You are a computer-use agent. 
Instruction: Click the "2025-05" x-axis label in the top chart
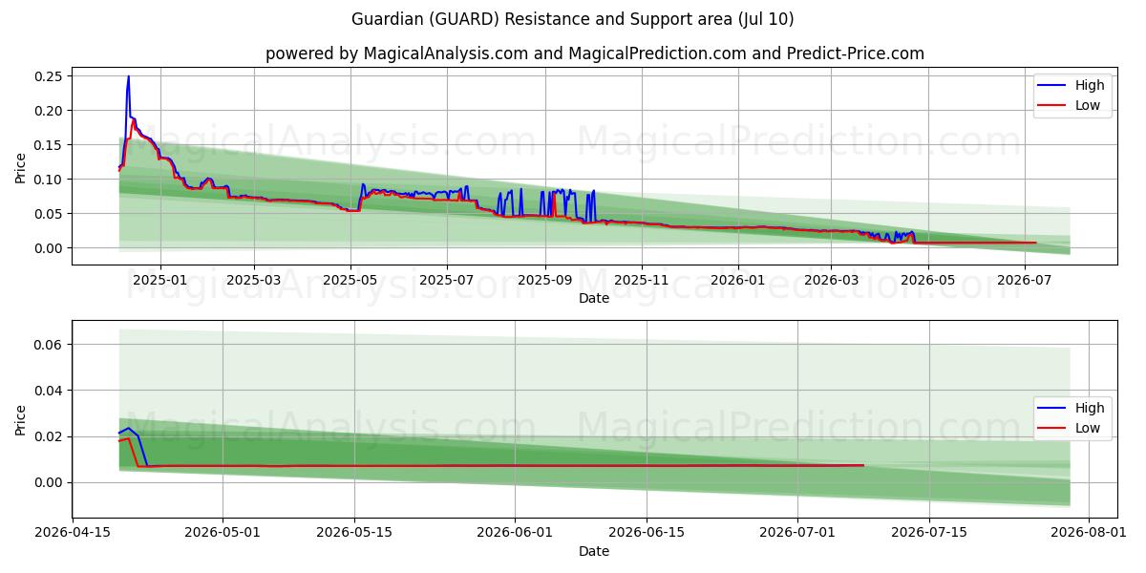[x=350, y=281]
